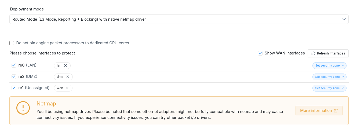
Task: Set security zone for re2 DMZ
Action: click(x=329, y=77)
